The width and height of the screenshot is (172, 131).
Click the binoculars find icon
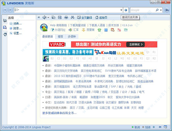[73, 17]
